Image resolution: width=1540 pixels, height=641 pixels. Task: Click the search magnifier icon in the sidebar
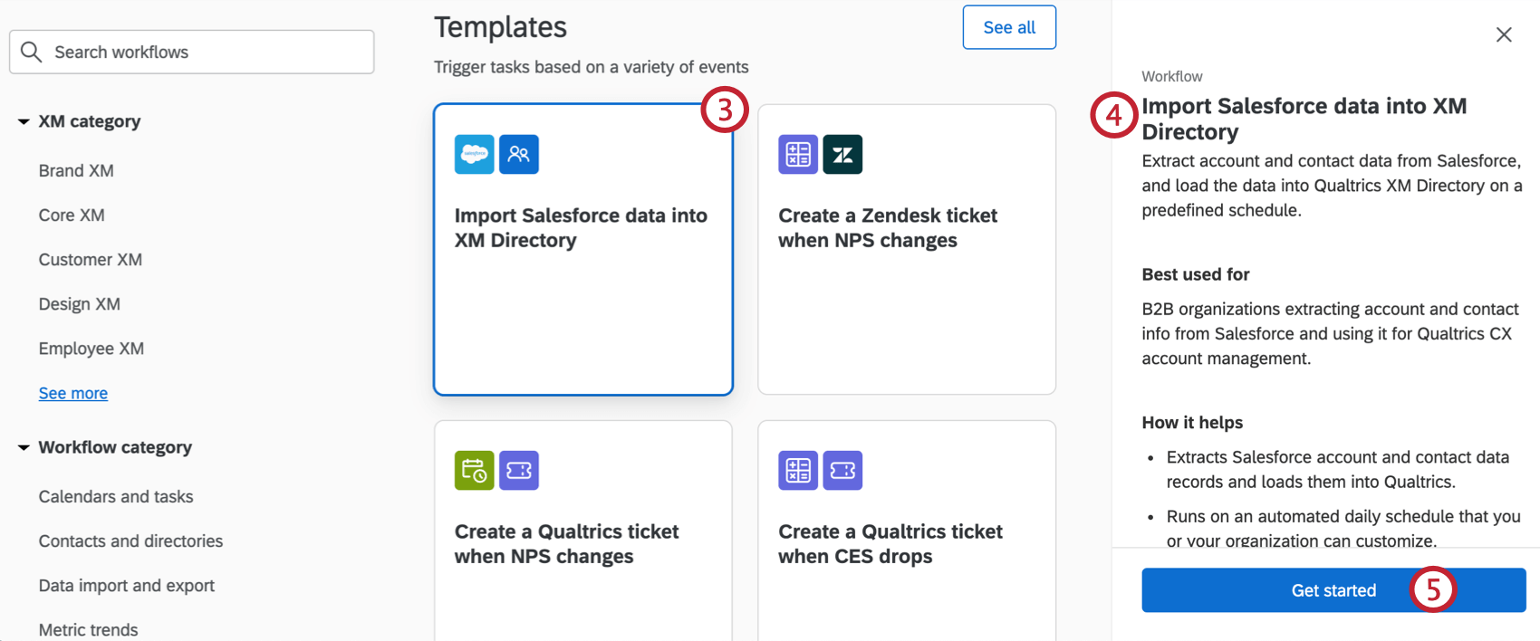(x=31, y=52)
